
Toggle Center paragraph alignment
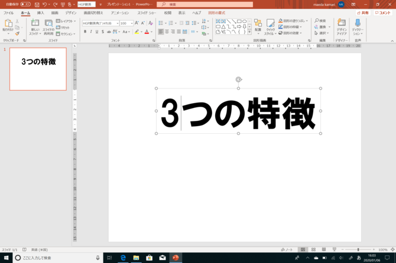point(167,32)
